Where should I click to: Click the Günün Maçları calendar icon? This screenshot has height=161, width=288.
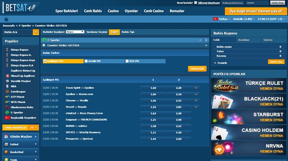click(6, 137)
